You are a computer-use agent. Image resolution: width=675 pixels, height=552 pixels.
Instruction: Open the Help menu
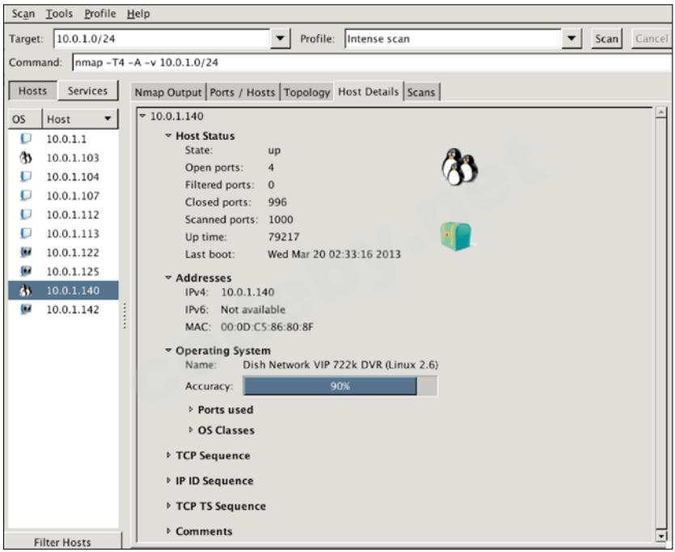(x=138, y=14)
